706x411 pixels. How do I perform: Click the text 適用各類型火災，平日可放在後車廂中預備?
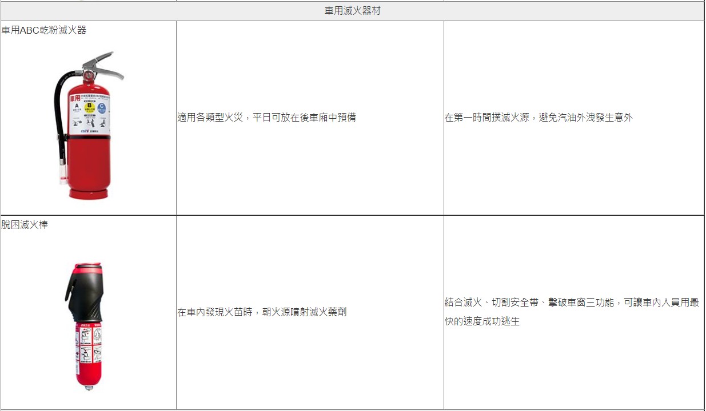click(x=266, y=118)
